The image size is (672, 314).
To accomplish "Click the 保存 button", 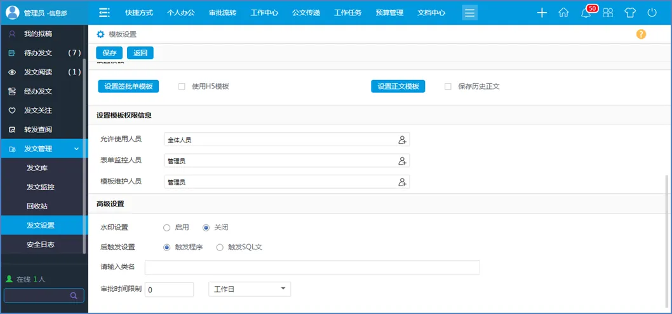I will click(x=109, y=53).
